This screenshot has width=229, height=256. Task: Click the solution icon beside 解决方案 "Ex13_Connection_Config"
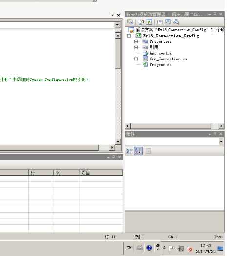131,30
